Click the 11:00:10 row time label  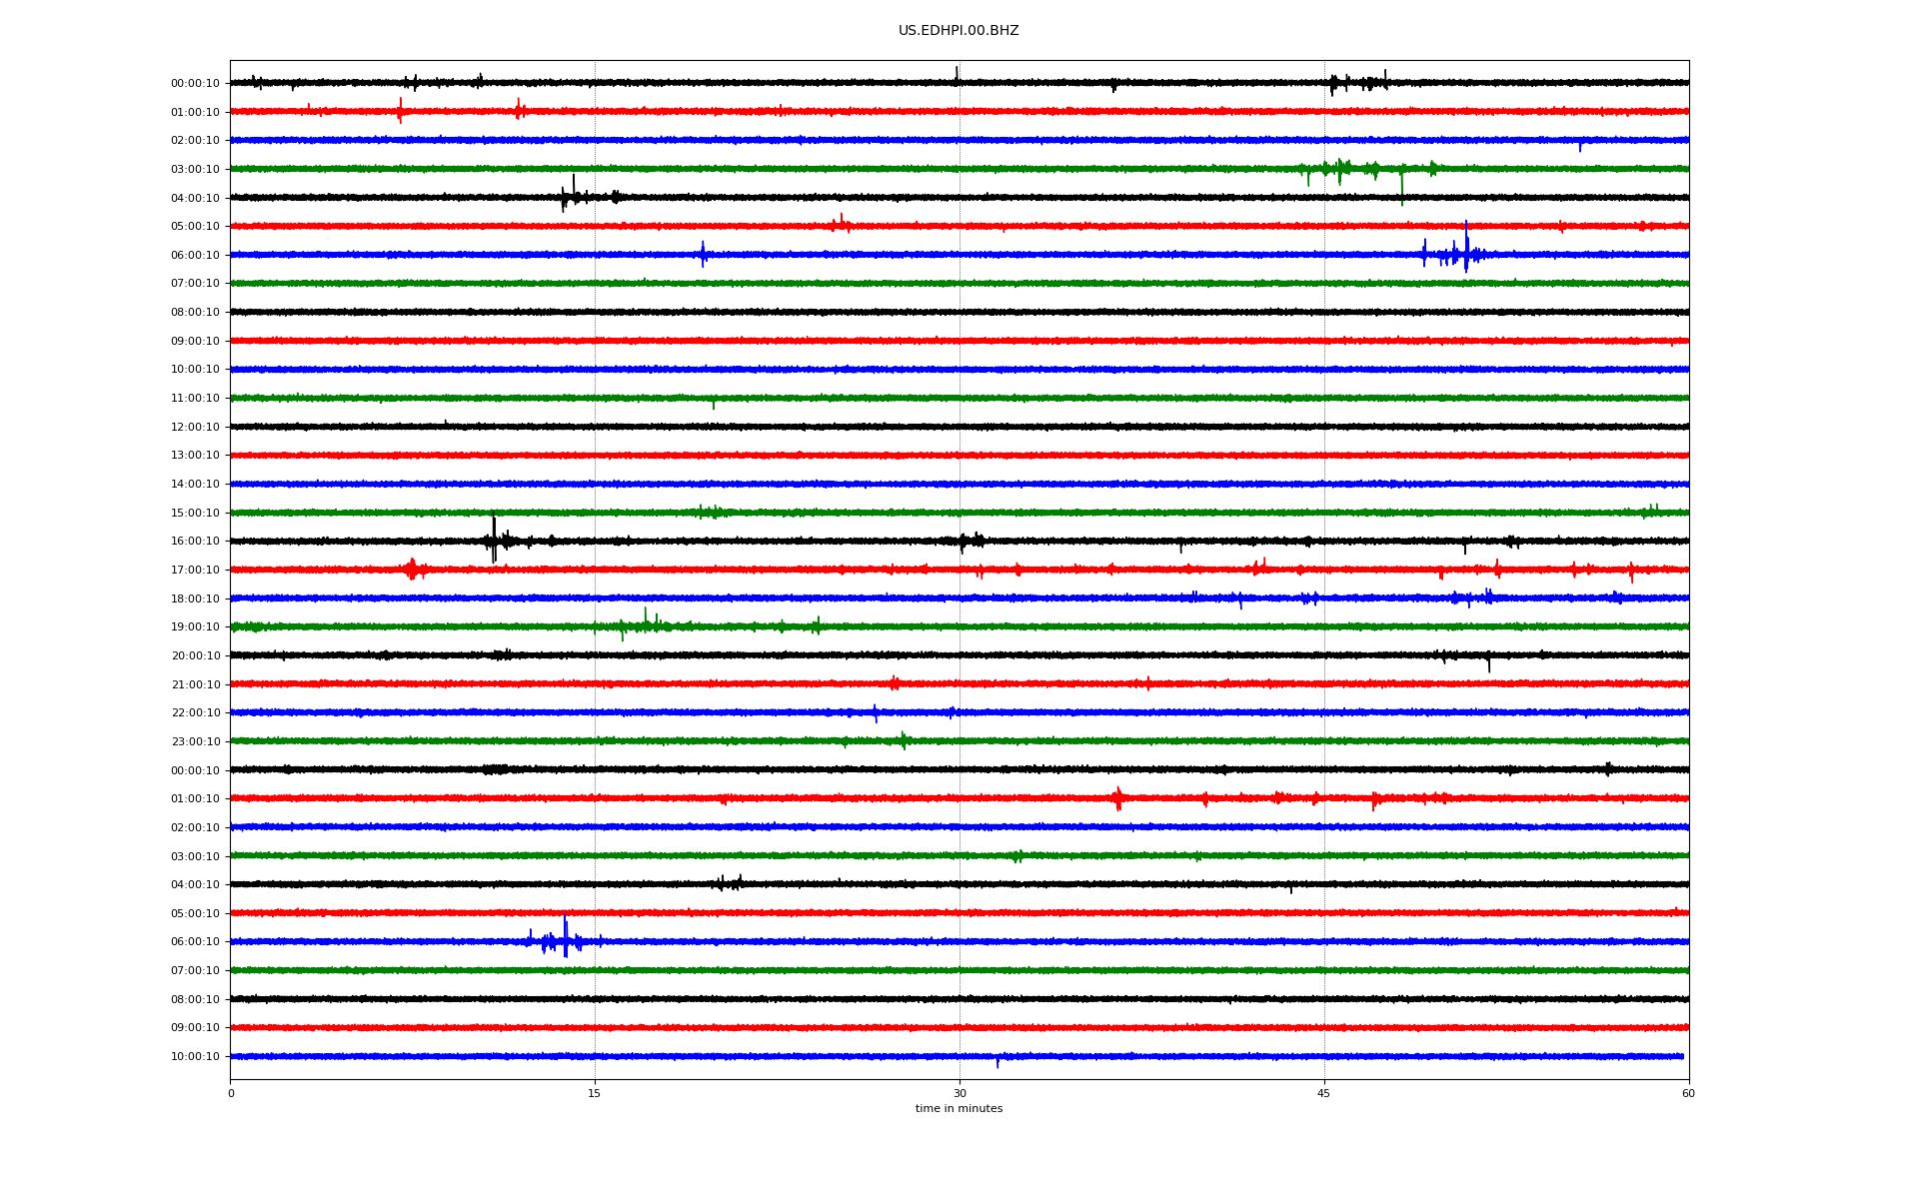click(195, 399)
